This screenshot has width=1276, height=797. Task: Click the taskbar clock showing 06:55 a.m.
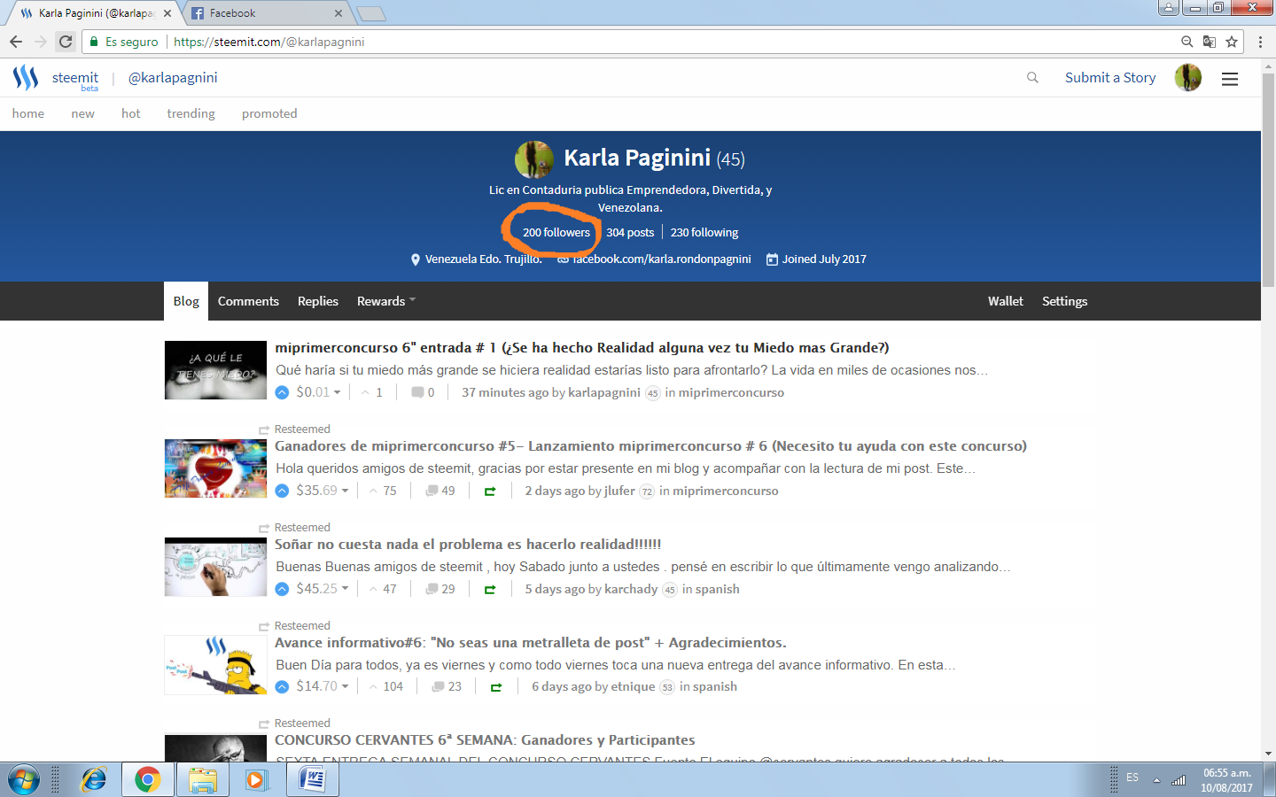tap(1227, 773)
